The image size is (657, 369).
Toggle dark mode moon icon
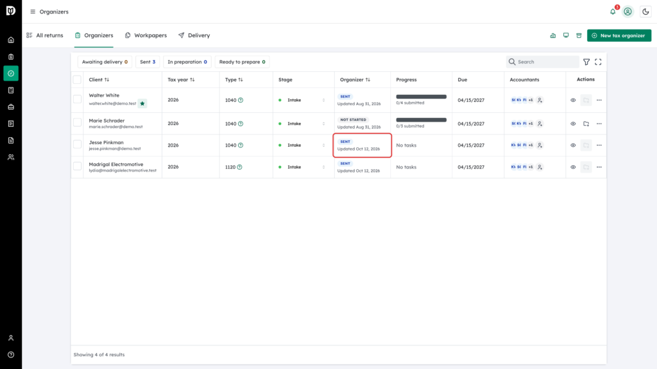click(x=645, y=12)
